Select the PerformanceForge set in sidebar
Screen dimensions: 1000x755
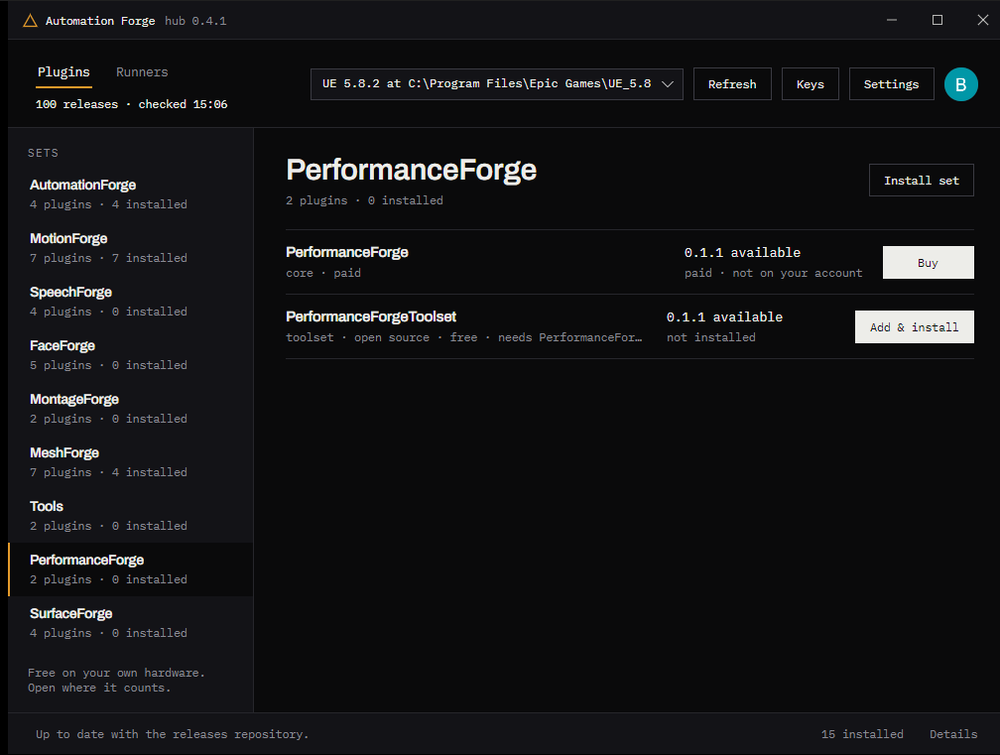point(131,569)
